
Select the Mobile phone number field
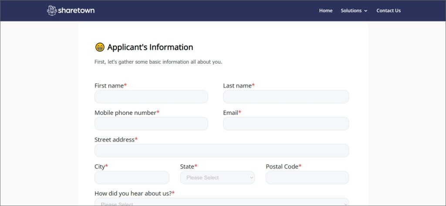(x=151, y=124)
